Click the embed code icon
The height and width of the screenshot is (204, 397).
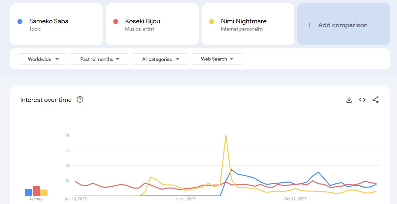tap(362, 100)
